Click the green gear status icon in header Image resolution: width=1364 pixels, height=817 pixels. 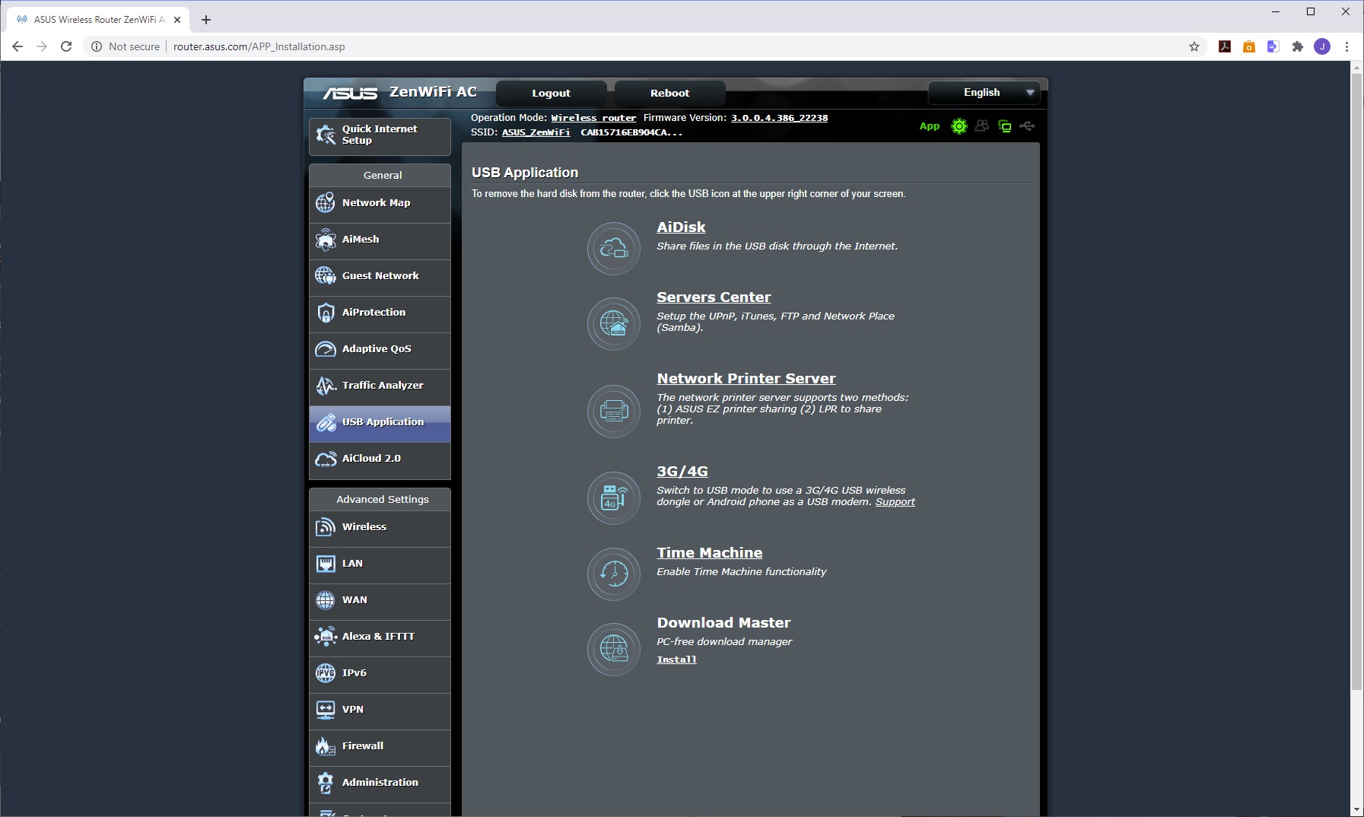pos(959,126)
